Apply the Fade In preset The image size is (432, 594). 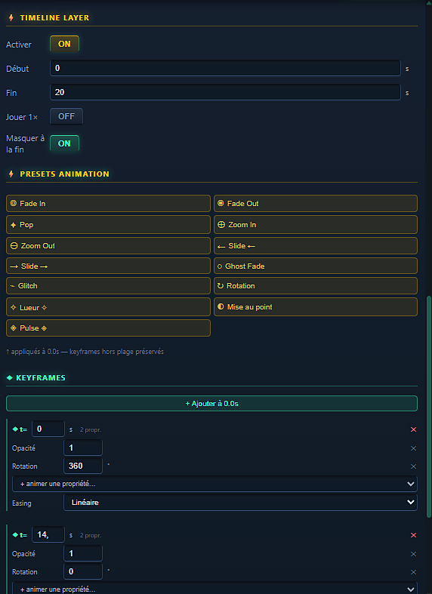[109, 204]
